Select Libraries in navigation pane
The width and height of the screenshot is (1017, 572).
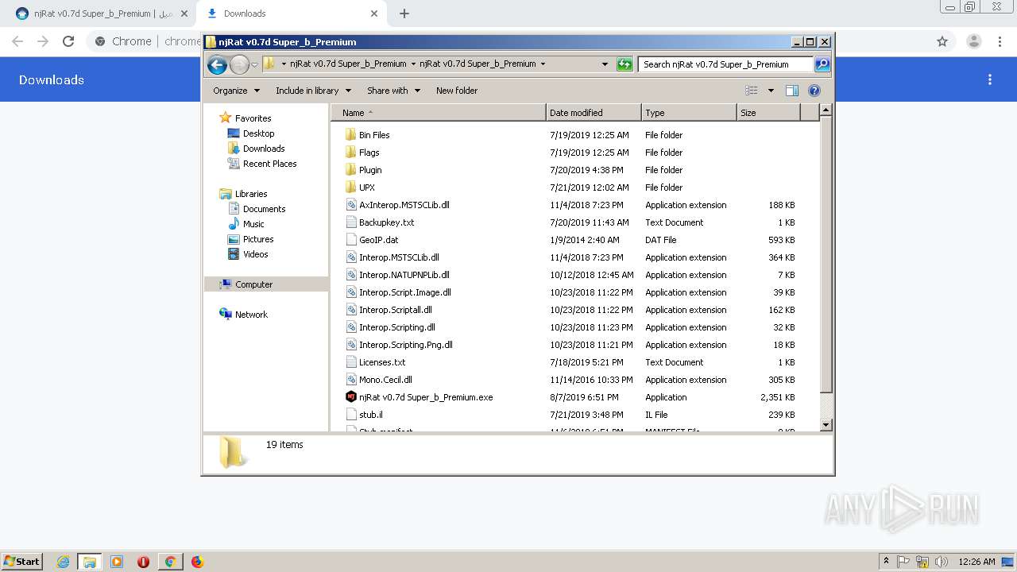tap(250, 194)
